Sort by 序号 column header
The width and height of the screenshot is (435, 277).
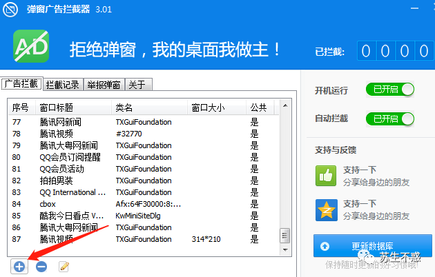coord(21,107)
